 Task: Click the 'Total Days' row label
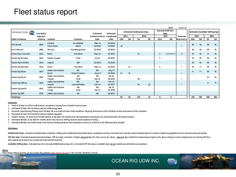tap(16, 97)
